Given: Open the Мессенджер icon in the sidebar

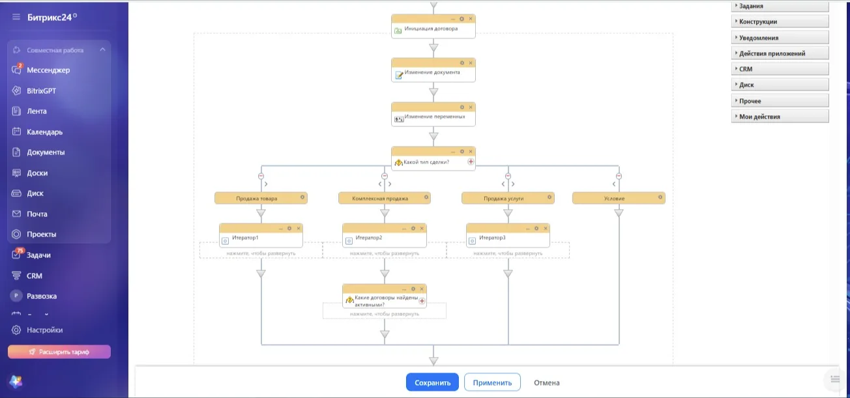Looking at the screenshot, I should [17, 70].
